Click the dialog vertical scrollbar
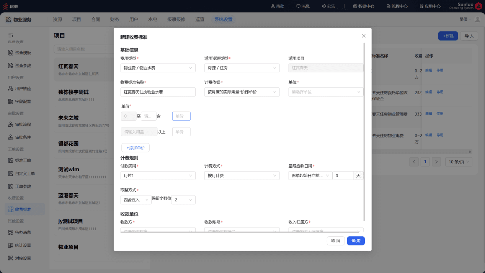This screenshot has width=485, height=273. point(364,132)
